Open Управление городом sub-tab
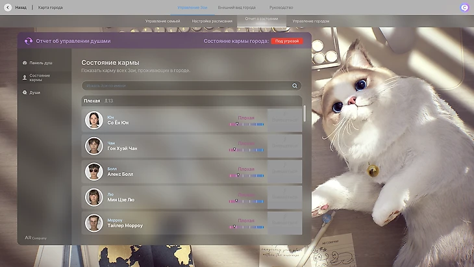Screen dimensions: 474x267 [310, 21]
